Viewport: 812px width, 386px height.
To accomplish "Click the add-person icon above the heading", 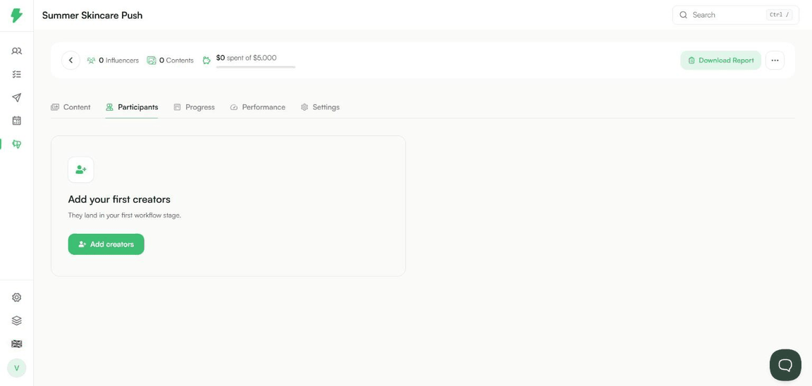I will click(81, 170).
